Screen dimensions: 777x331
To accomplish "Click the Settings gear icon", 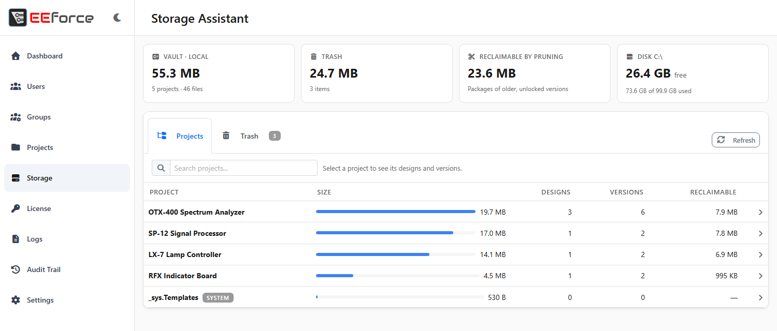I will [x=16, y=300].
